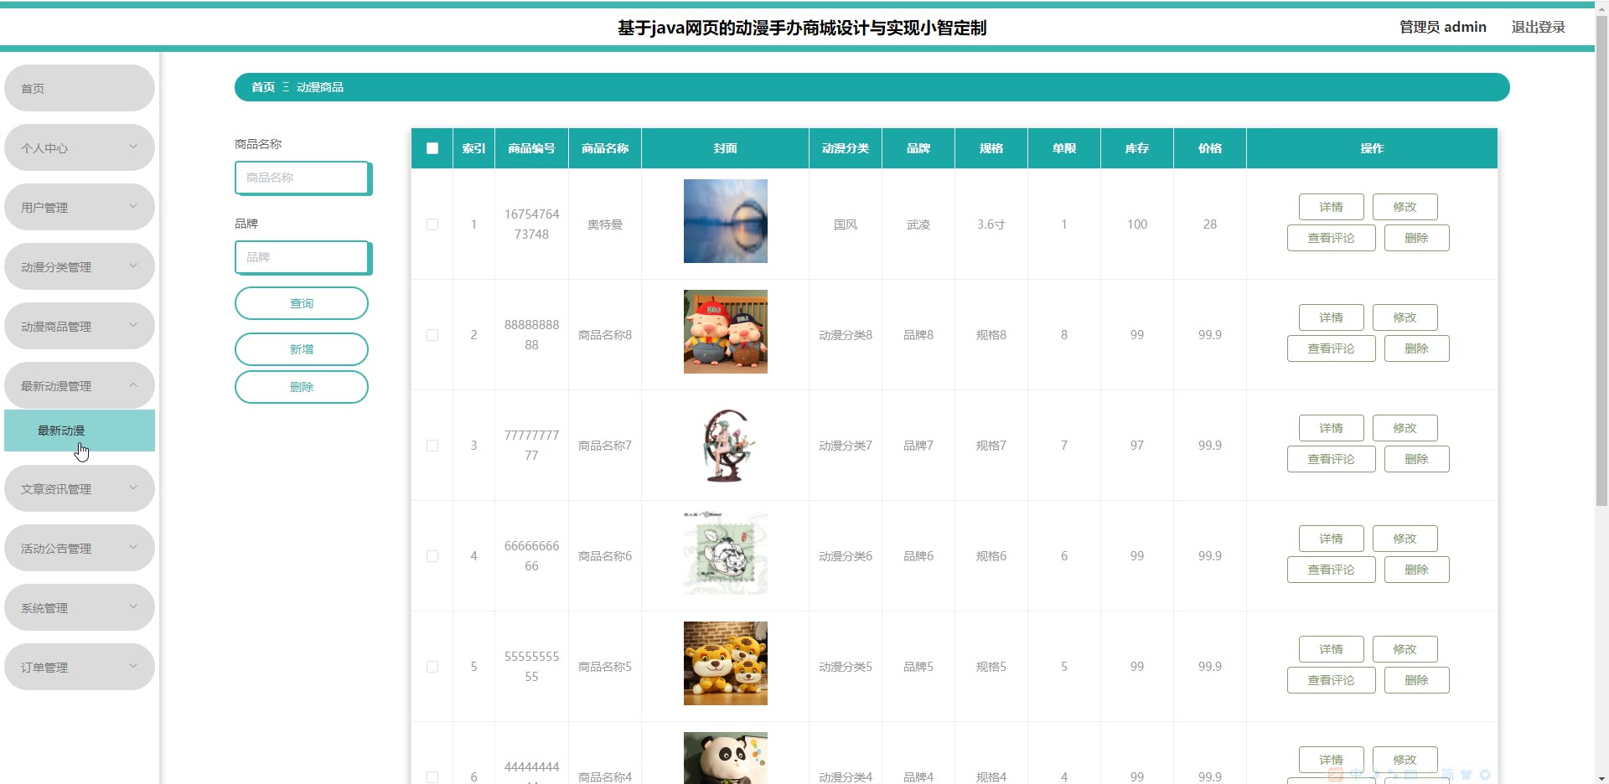Click the 武凌 brand cell

tap(918, 224)
